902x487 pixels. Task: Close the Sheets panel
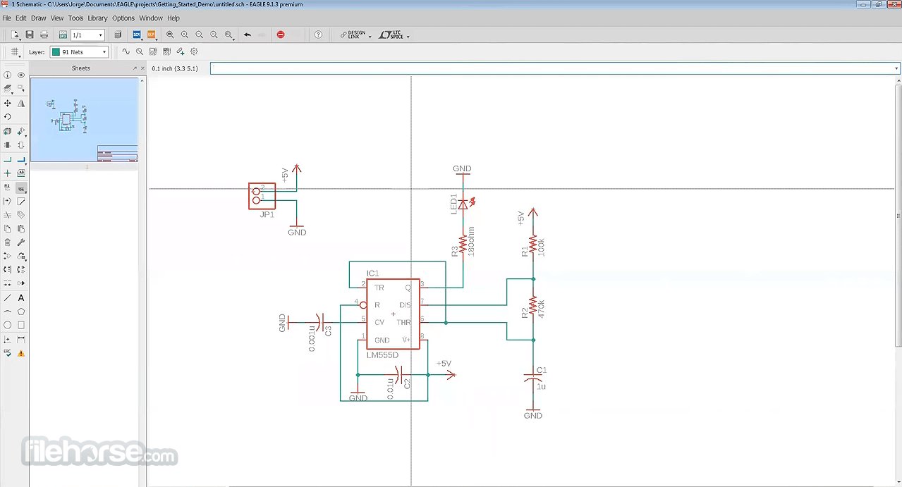tap(142, 68)
